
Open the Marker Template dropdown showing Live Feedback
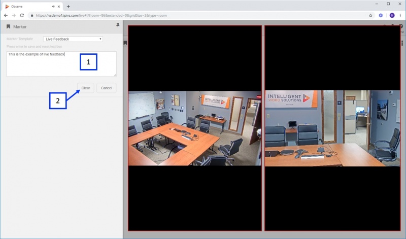tap(73, 39)
